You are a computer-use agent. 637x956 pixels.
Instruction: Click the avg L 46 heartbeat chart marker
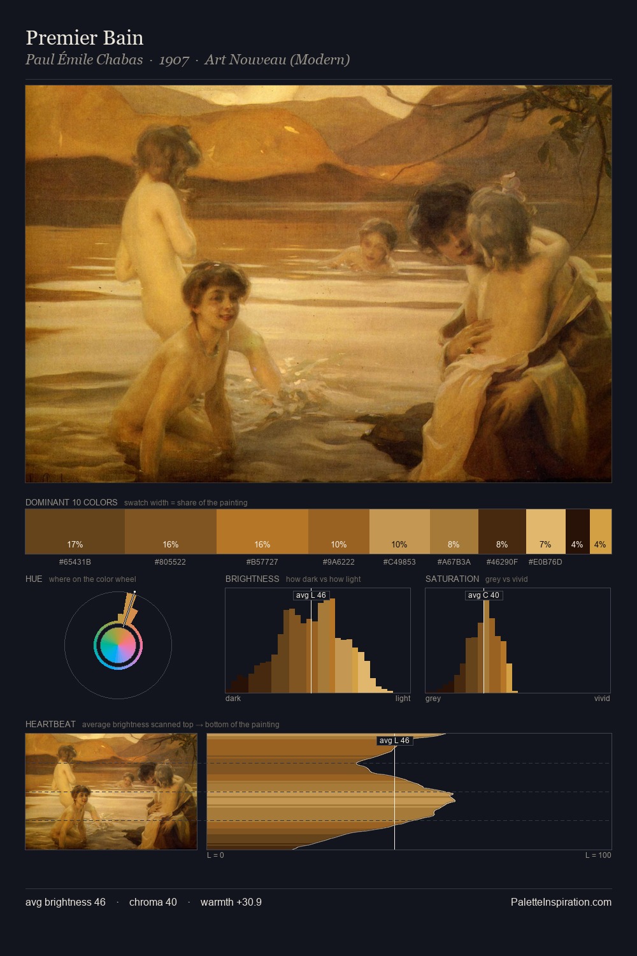pos(395,741)
